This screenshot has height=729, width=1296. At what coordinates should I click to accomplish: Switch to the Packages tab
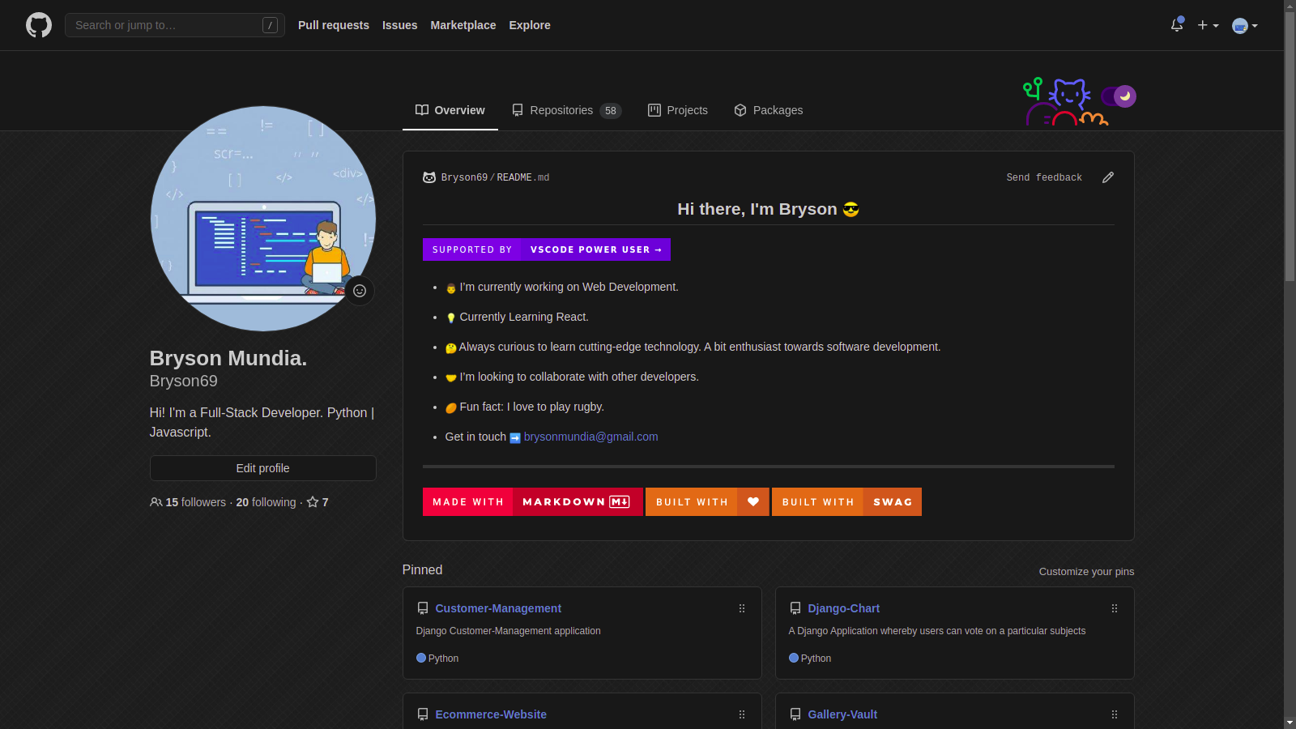[x=769, y=110]
